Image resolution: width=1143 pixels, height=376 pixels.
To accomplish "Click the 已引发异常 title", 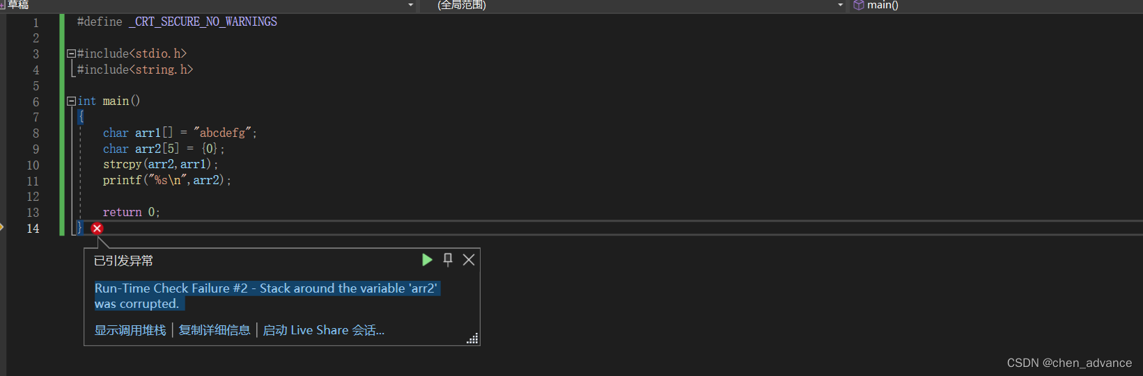I will [123, 261].
